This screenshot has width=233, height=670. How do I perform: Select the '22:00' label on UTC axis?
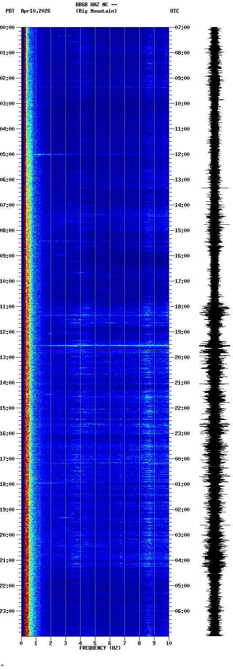tap(182, 408)
